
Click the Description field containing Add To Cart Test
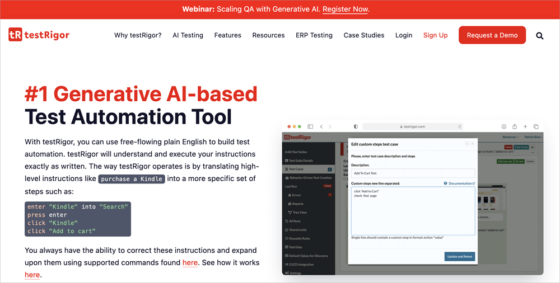click(x=413, y=173)
